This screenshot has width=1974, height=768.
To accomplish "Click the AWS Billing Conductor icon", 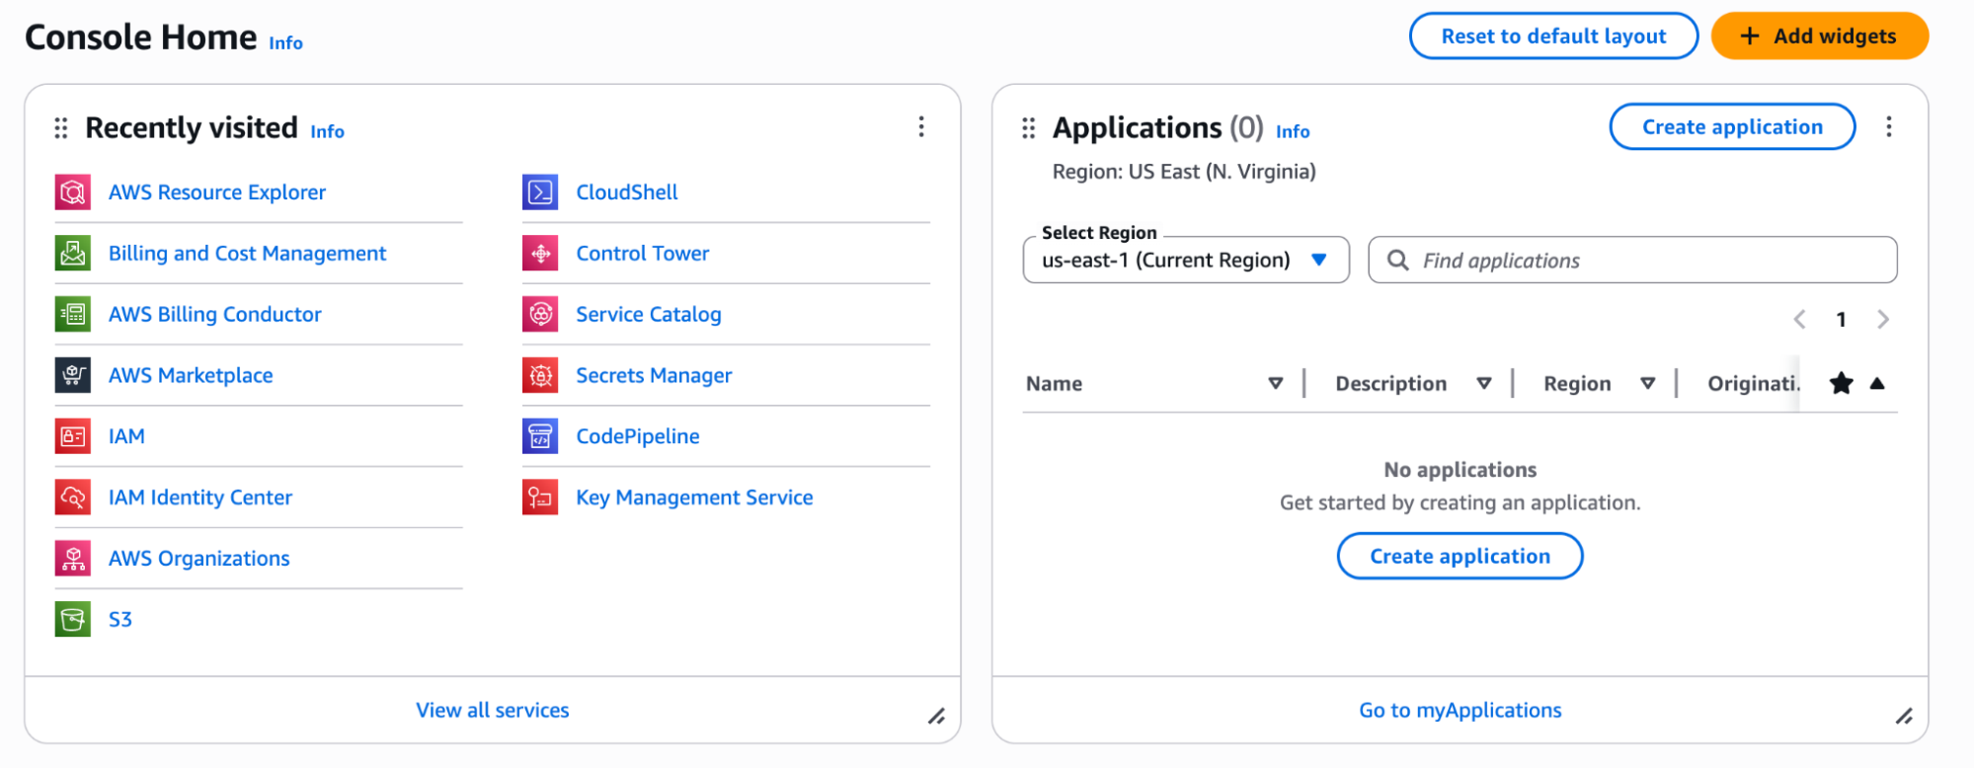I will [x=73, y=315].
